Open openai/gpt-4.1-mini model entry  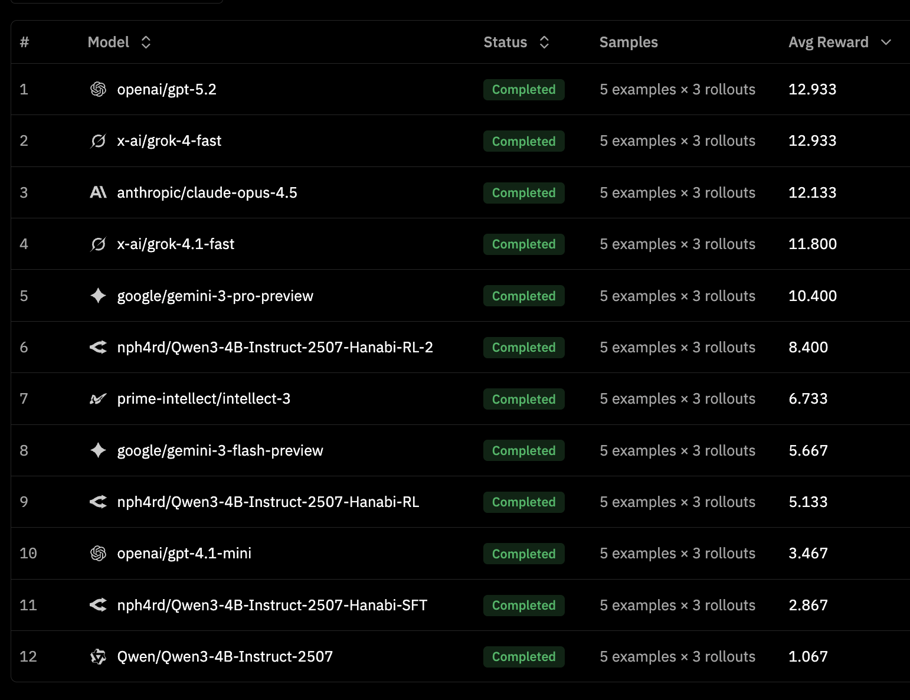(184, 553)
